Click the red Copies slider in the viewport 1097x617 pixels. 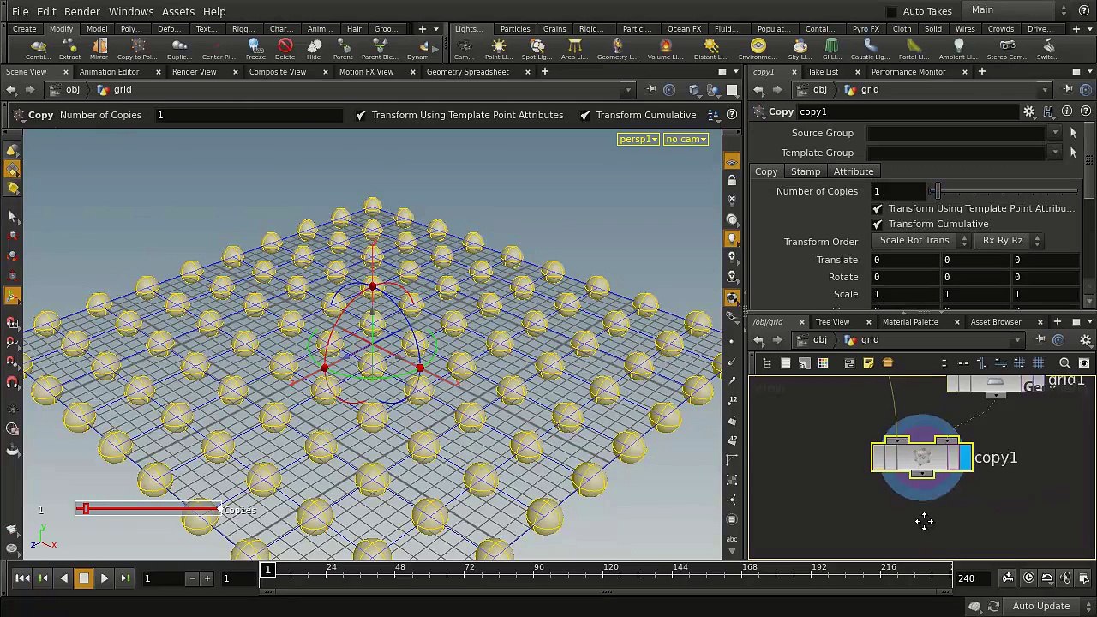(x=149, y=509)
